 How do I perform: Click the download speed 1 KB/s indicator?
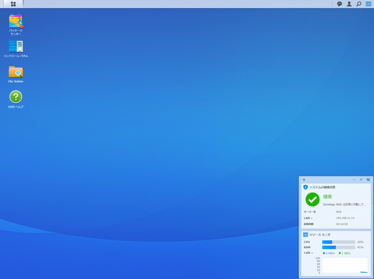(344, 253)
